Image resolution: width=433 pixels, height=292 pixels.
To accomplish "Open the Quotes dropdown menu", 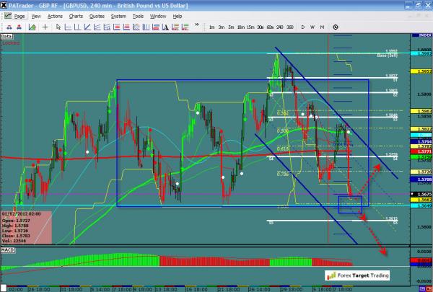I will (x=96, y=15).
